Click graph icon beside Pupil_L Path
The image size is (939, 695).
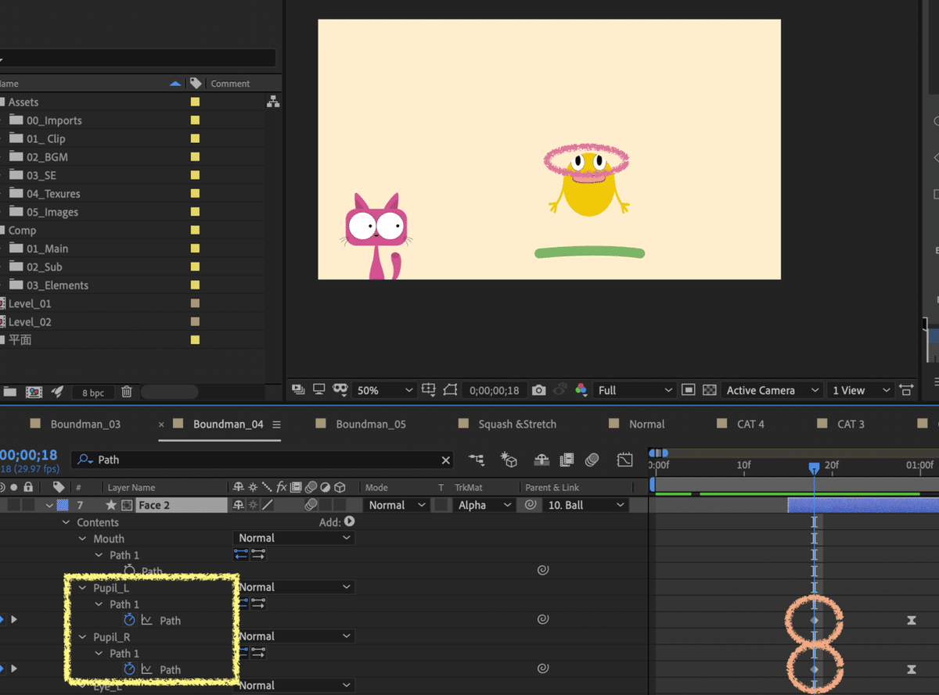147,620
